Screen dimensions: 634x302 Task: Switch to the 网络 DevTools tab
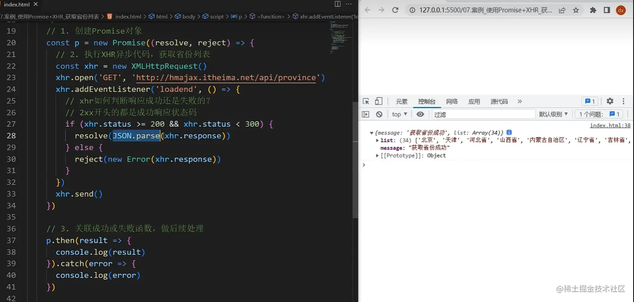pyautogui.click(x=452, y=102)
